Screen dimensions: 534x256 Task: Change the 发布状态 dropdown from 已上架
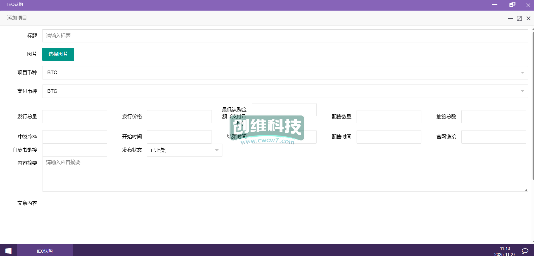184,150
